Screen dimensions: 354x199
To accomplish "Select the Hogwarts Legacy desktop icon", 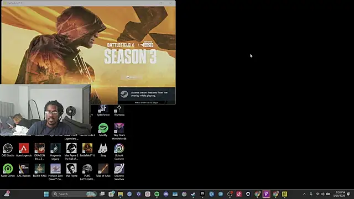I will tap(55, 151).
